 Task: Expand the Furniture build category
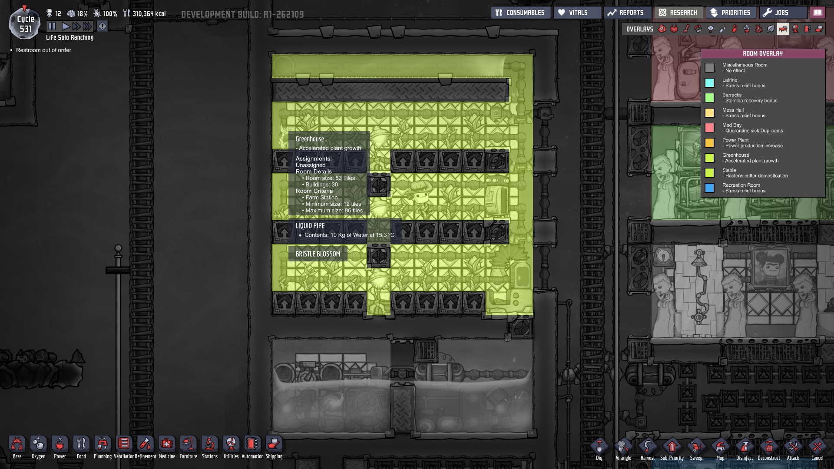[188, 444]
